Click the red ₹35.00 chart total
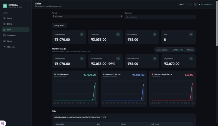This screenshot has width=218, height=126. [189, 75]
